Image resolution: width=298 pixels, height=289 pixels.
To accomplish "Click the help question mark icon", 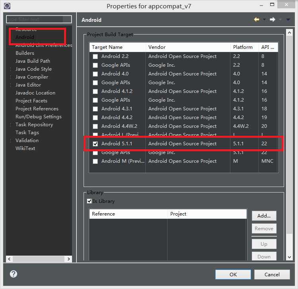I will (14, 274).
